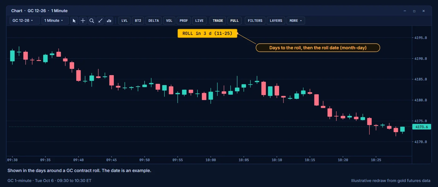Open the 1 Minute timeframe dropdown
Screen dimensions: 438x187
[55, 21]
